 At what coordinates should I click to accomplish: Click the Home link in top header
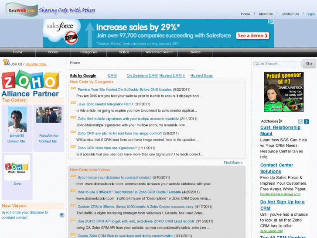click(x=245, y=14)
